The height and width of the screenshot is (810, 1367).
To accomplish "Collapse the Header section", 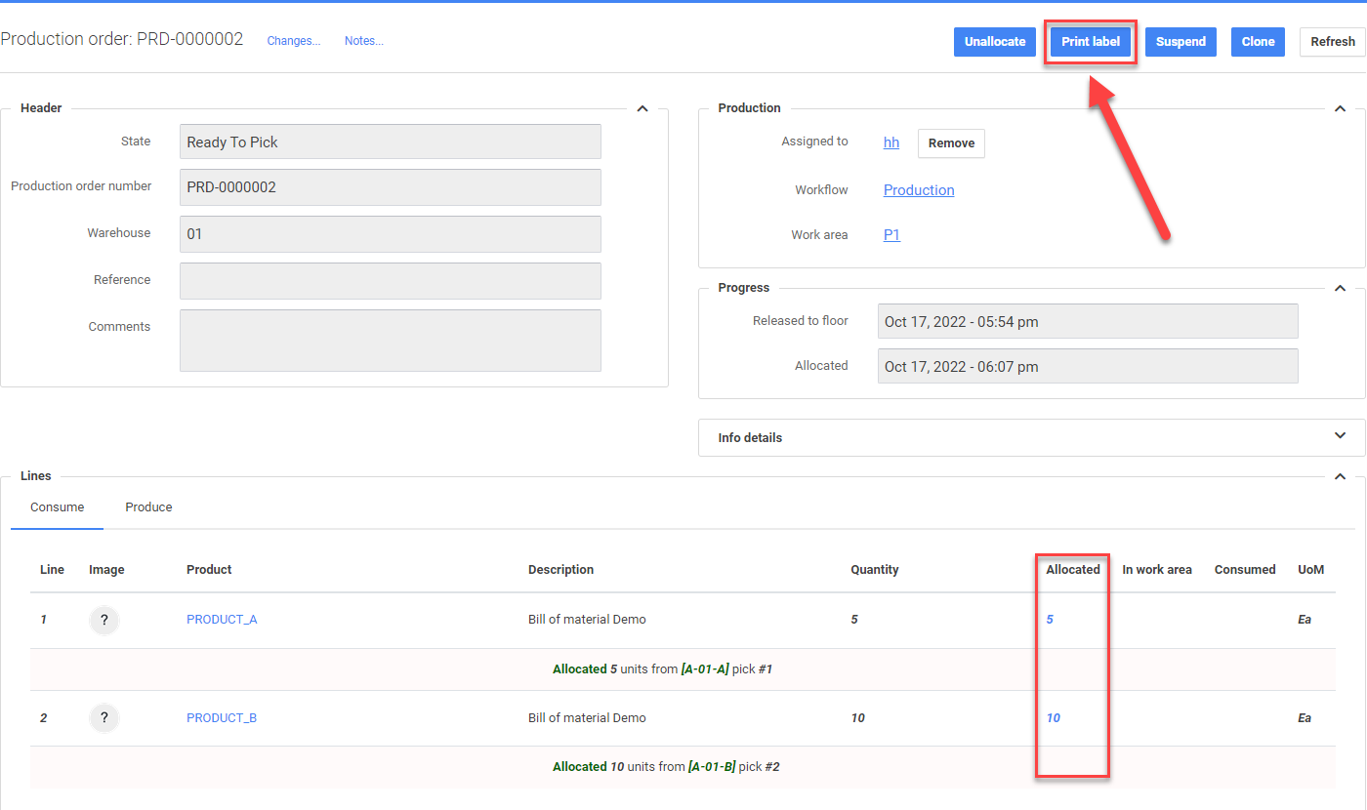I will point(642,108).
